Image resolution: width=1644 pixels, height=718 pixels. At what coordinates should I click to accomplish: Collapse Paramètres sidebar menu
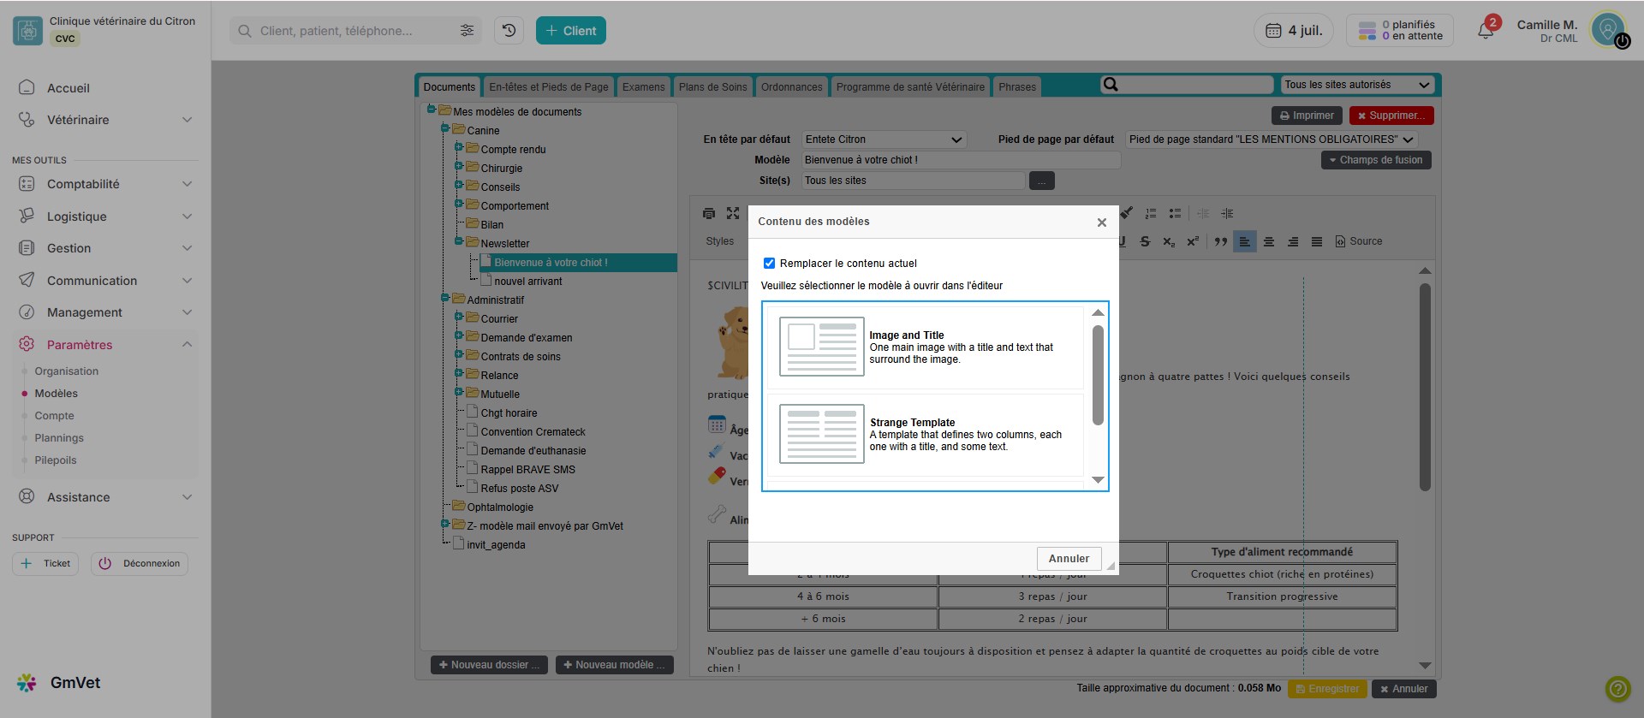coord(105,345)
